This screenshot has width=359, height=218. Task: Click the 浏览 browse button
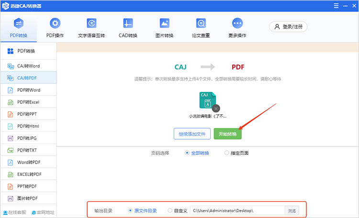tap(292, 210)
